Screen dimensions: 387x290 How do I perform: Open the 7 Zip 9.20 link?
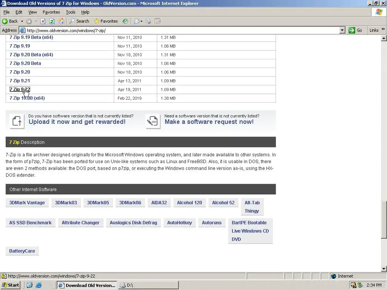pos(20,72)
